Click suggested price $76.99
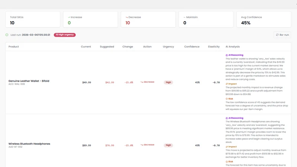The width and height of the screenshot is (297, 167). [110, 145]
